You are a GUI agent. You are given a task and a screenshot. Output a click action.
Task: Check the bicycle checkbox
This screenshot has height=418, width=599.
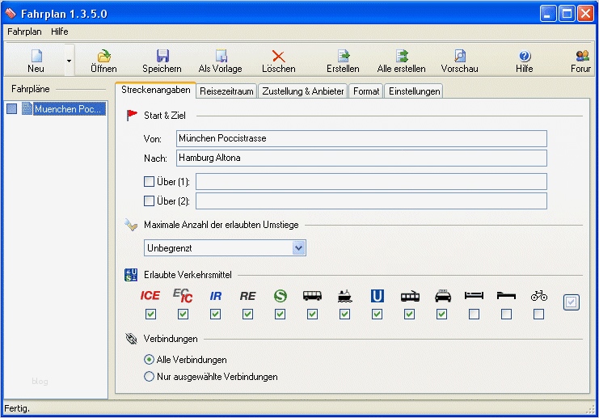point(538,314)
